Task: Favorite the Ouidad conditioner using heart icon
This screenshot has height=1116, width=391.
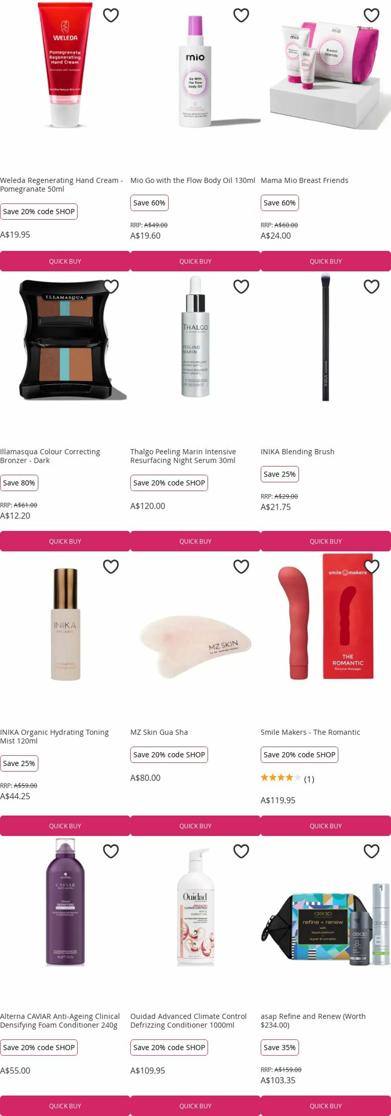Action: (x=241, y=851)
